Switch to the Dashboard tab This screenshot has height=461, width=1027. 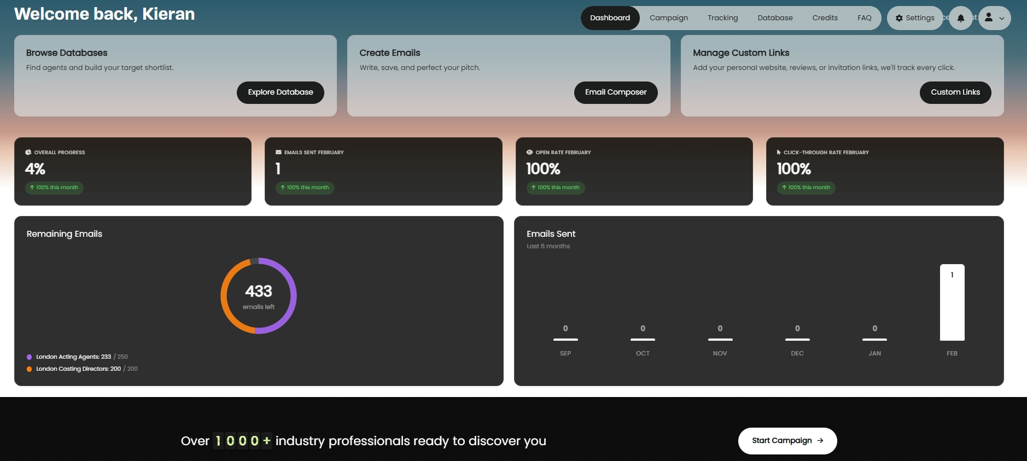tap(610, 18)
